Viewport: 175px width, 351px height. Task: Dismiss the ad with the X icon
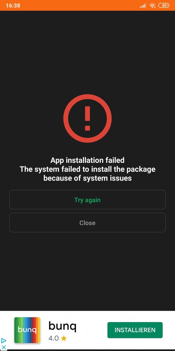pos(4,347)
